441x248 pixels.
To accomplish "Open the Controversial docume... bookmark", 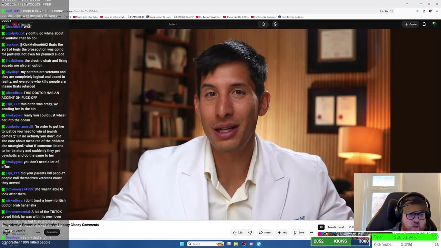I will [x=264, y=17].
